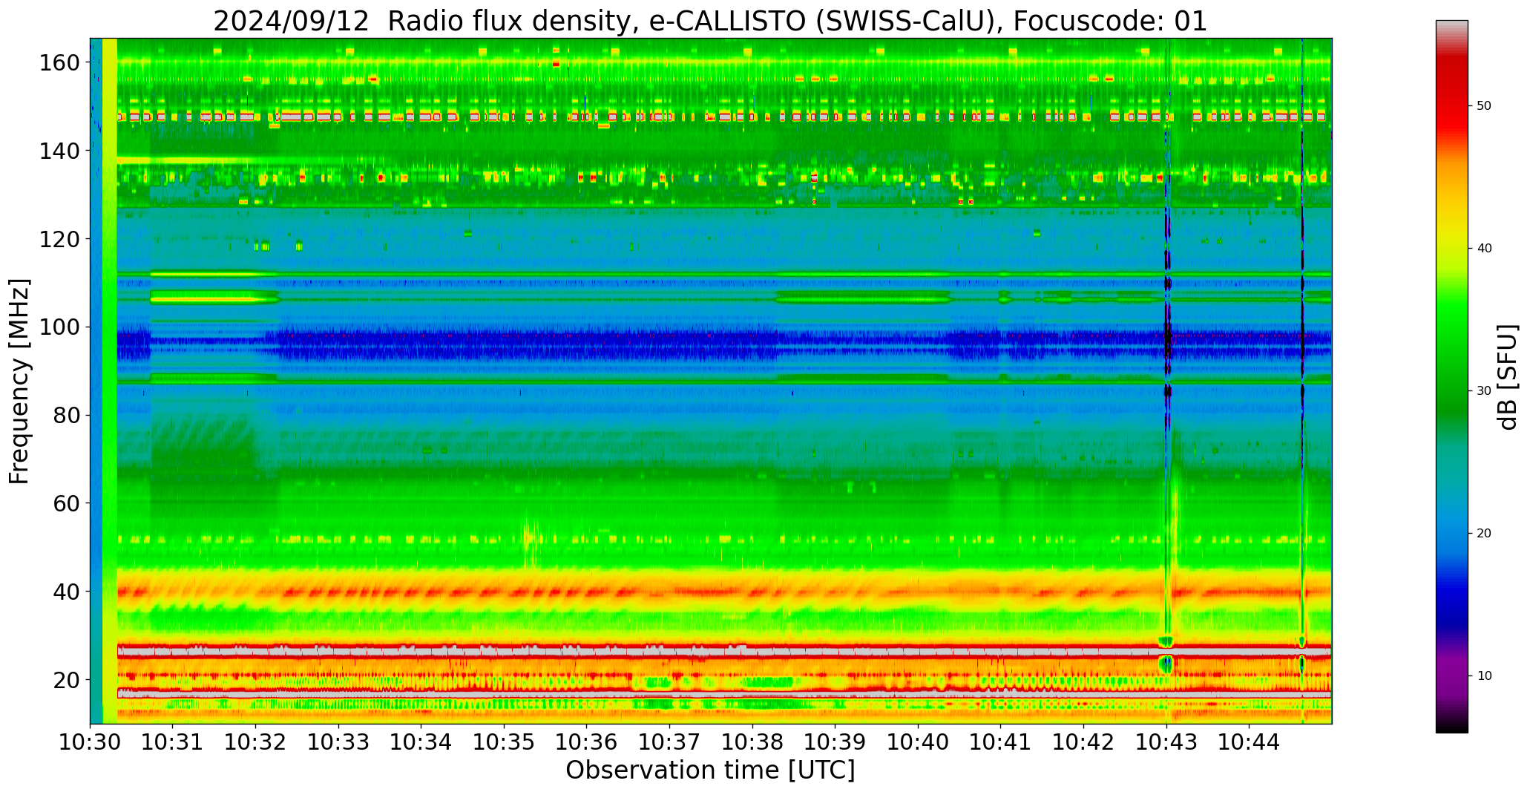The height and width of the screenshot is (792, 1530).
Task: Click the colorbar tick label 20
Action: pyautogui.click(x=1484, y=534)
